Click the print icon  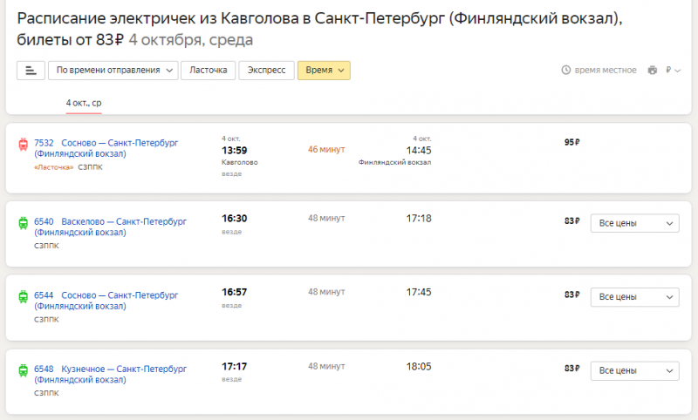pyautogui.click(x=652, y=71)
